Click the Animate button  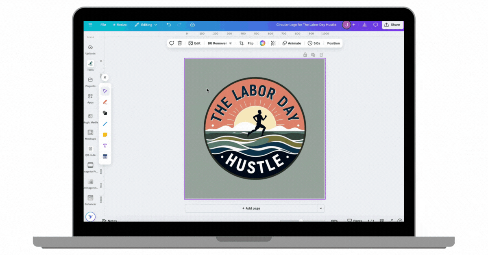(x=292, y=43)
